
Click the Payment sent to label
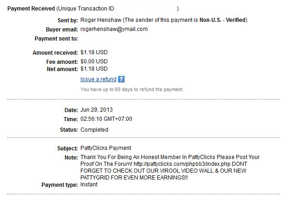point(56,39)
